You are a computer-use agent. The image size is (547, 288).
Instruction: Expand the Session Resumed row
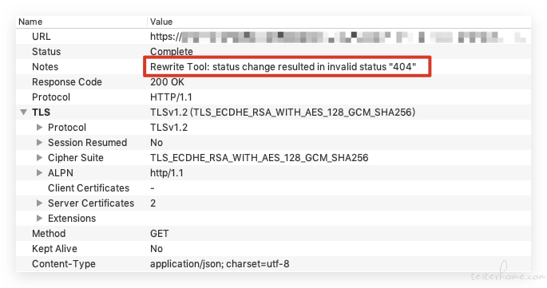[x=39, y=143]
